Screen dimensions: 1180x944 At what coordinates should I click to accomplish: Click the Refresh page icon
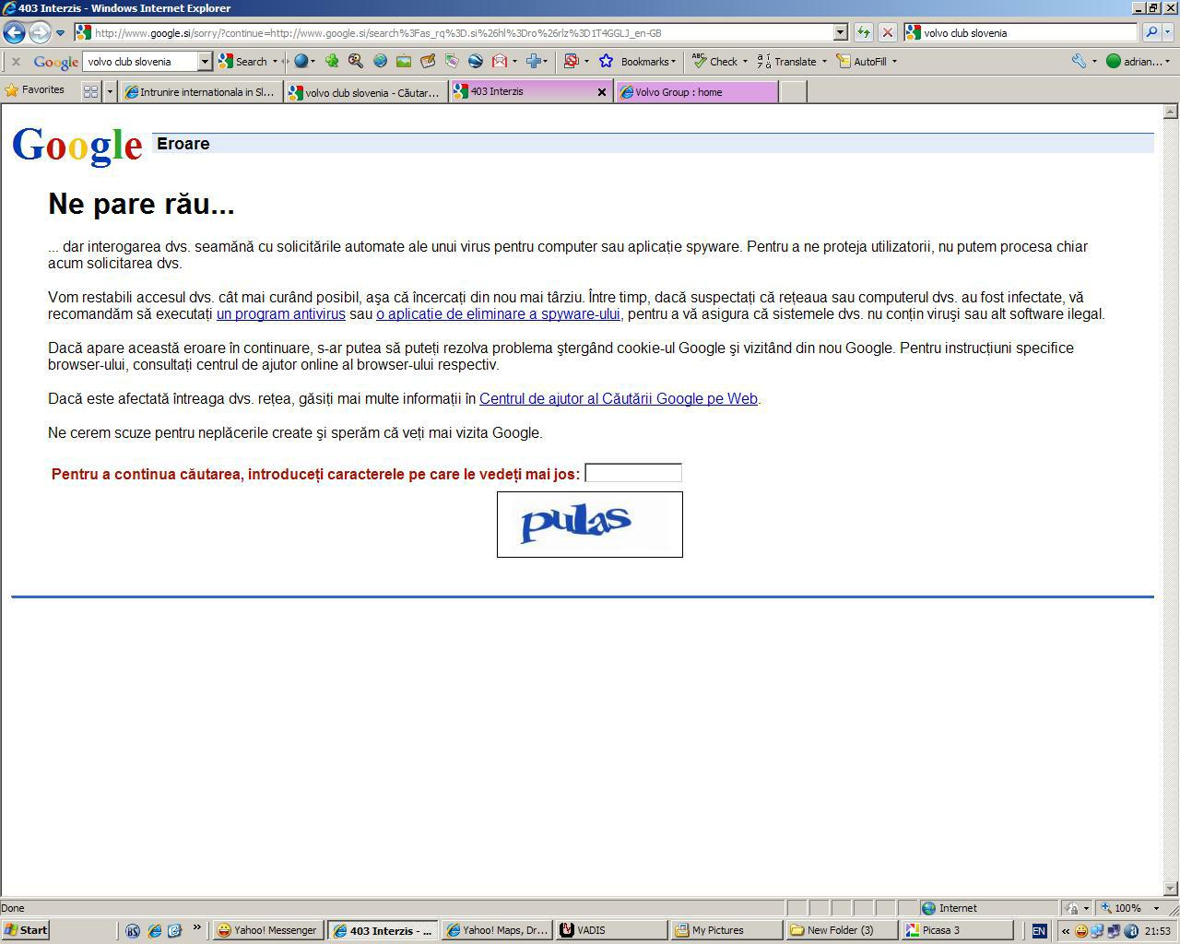tap(863, 32)
